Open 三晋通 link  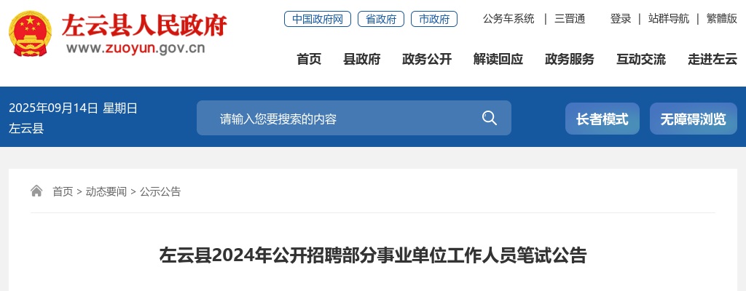click(570, 19)
